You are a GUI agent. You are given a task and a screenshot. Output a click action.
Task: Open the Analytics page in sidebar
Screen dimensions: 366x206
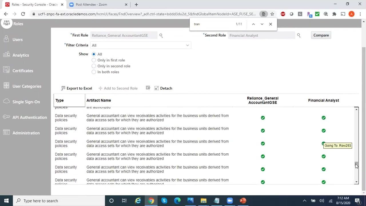[x=21, y=55]
